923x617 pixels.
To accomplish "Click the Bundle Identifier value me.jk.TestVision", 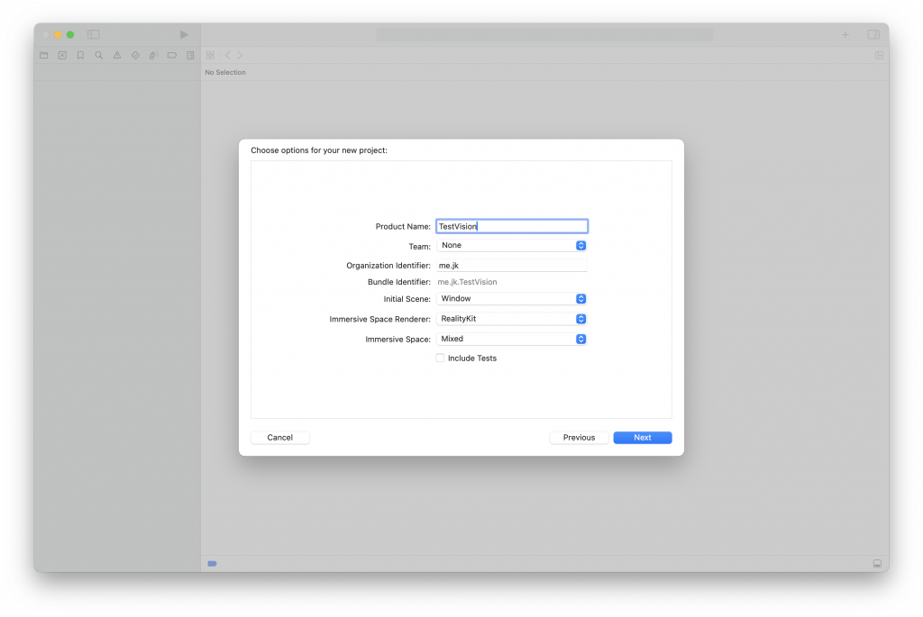I will [x=468, y=282].
